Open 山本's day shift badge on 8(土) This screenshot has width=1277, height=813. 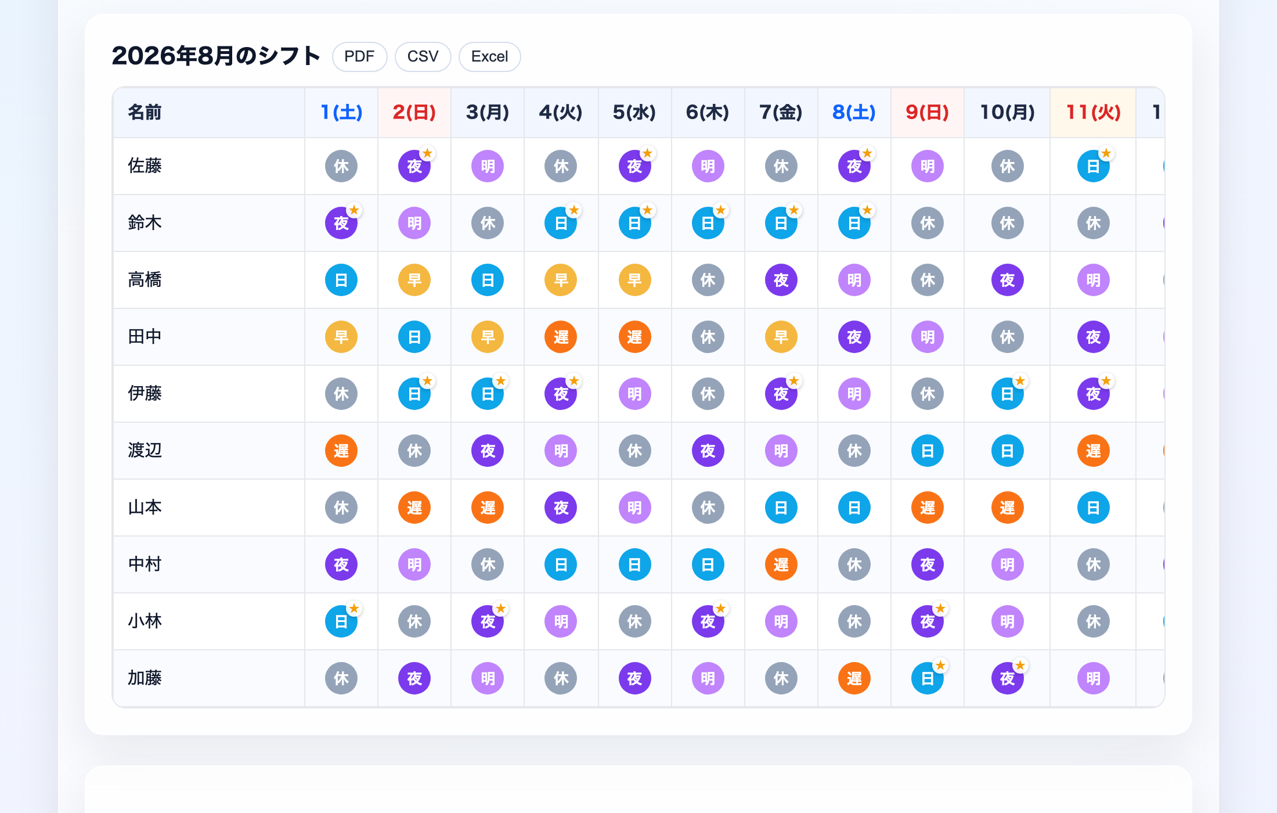854,508
